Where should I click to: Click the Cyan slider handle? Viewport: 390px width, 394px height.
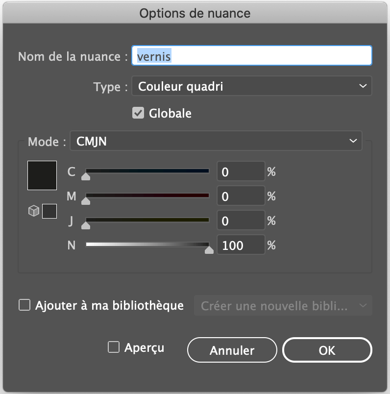86,176
